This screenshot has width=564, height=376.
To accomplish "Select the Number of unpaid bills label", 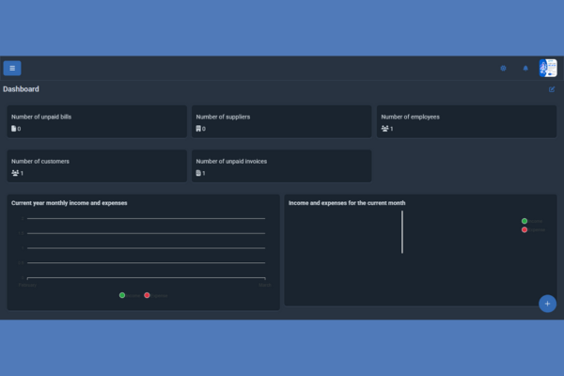I will tap(41, 117).
